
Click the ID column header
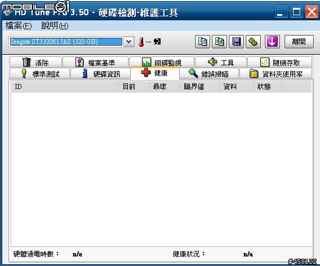coord(65,87)
